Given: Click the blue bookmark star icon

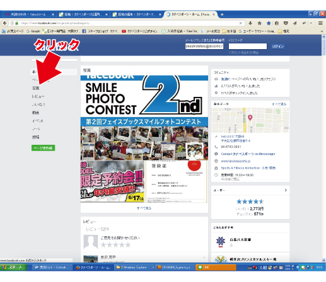Looking at the screenshot, I should (269, 23).
